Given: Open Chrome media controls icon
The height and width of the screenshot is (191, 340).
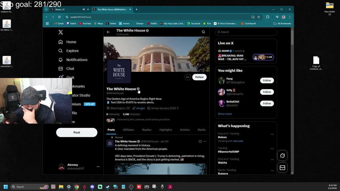Looking at the screenshot, I should pos(277,17).
